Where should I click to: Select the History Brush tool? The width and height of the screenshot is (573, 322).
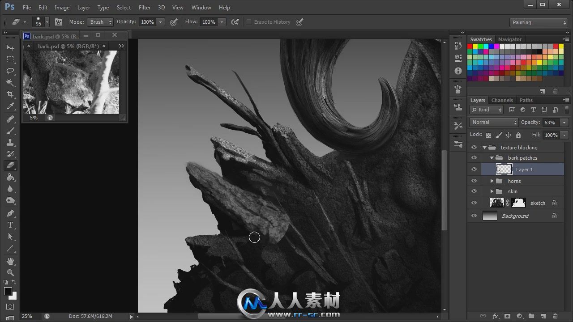pyautogui.click(x=10, y=154)
